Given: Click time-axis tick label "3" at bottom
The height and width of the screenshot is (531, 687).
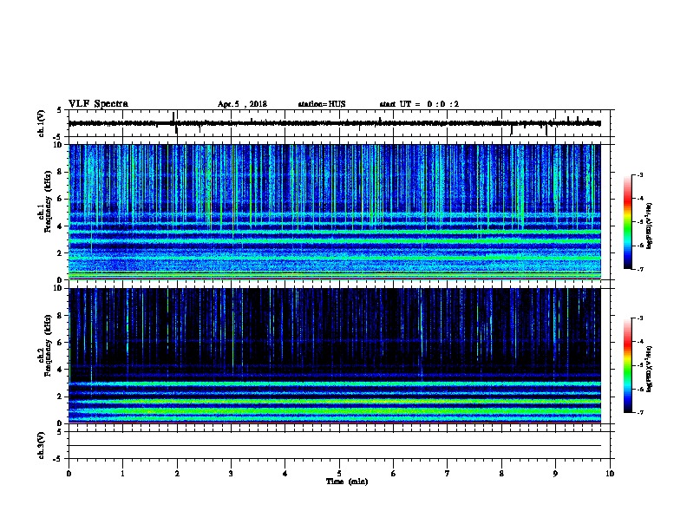Looking at the screenshot, I should pos(231,473).
